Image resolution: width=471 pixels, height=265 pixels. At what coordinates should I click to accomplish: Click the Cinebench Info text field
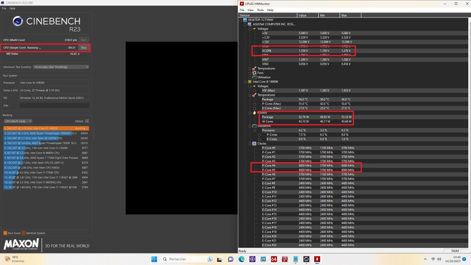click(54, 105)
